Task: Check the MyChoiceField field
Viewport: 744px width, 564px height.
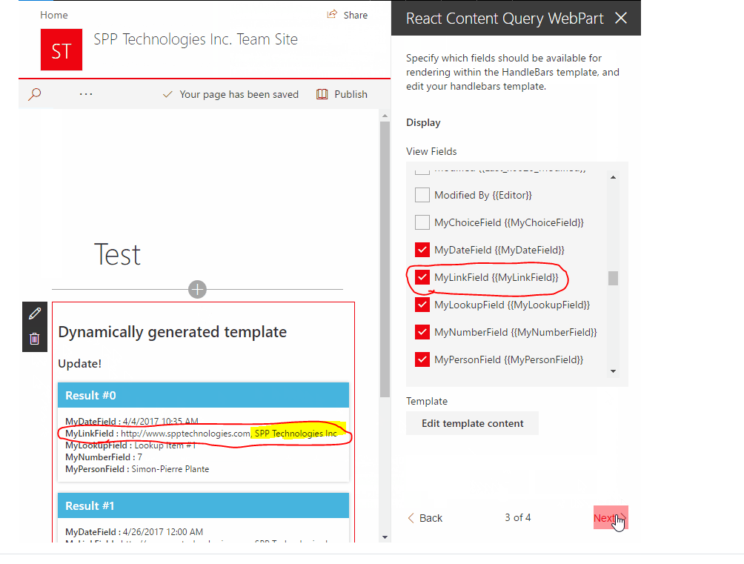Action: (422, 222)
